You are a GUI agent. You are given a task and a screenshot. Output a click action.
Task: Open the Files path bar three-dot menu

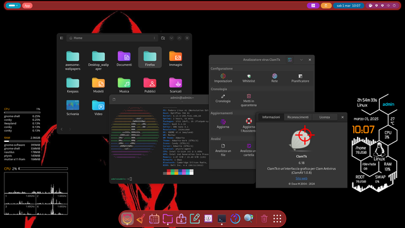(154, 38)
